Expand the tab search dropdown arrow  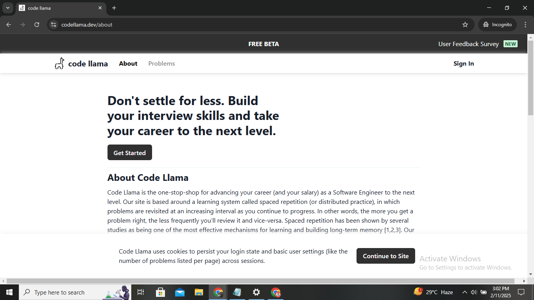tap(7, 8)
